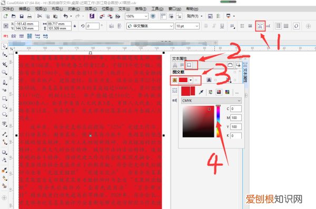Show the color sliders view
This screenshot has height=209, width=316.
[210, 92]
